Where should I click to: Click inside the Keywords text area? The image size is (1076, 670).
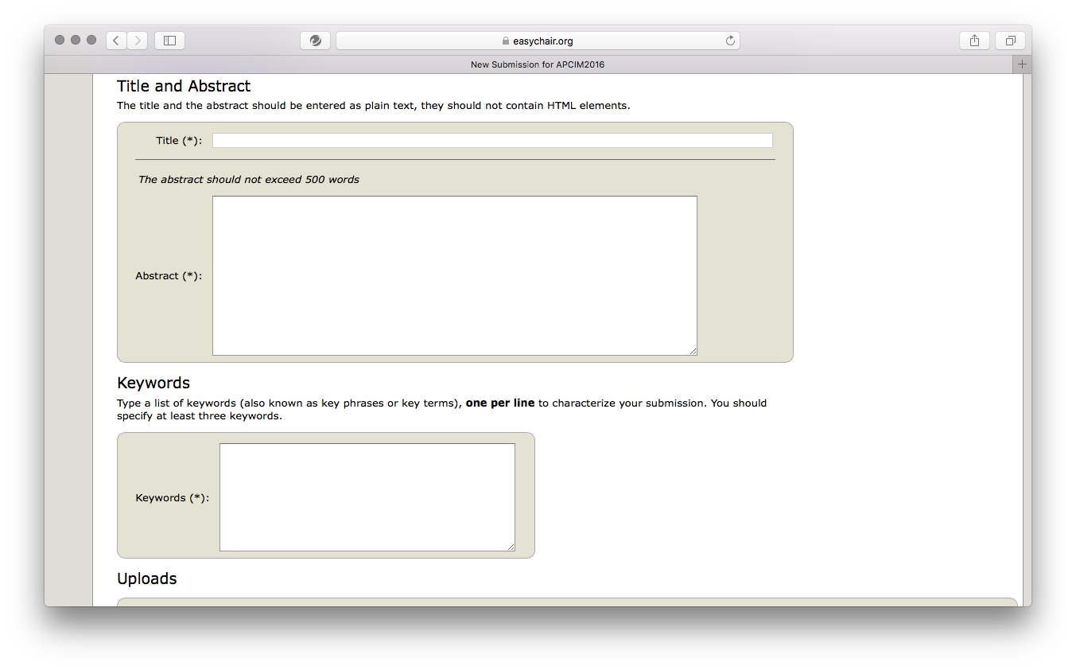[367, 497]
